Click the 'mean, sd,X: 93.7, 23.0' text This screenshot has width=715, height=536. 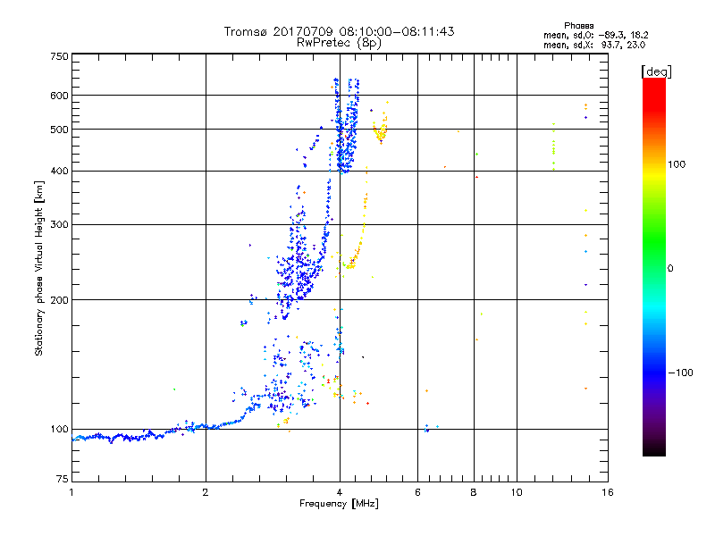[594, 45]
